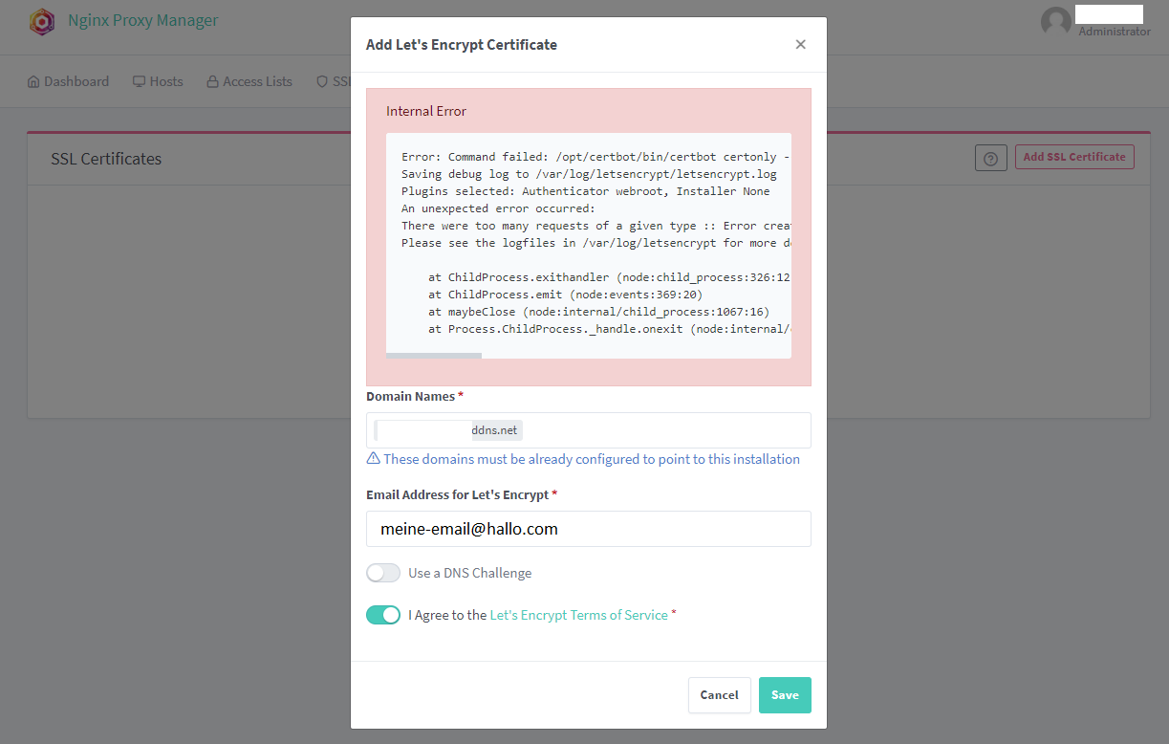
Task: Click the horizontal scrollbar in error log
Action: click(434, 355)
